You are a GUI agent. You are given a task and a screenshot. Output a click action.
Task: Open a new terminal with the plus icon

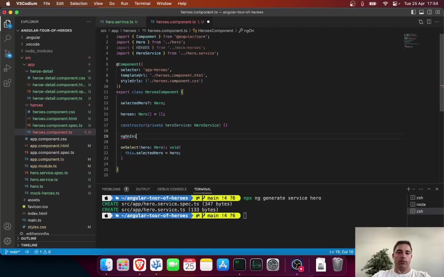coord(408,189)
